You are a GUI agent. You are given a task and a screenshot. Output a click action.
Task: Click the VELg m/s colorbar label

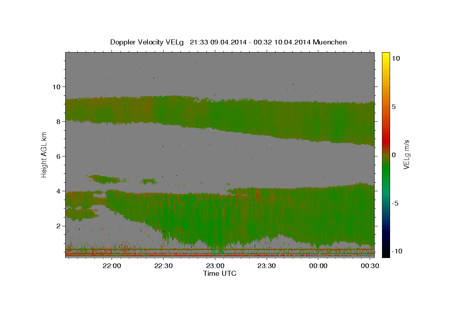[406, 154]
